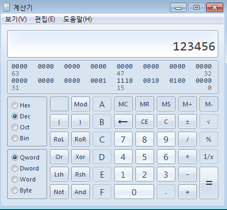Click the RoR rotate right button
227x210 pixels.
point(81,139)
